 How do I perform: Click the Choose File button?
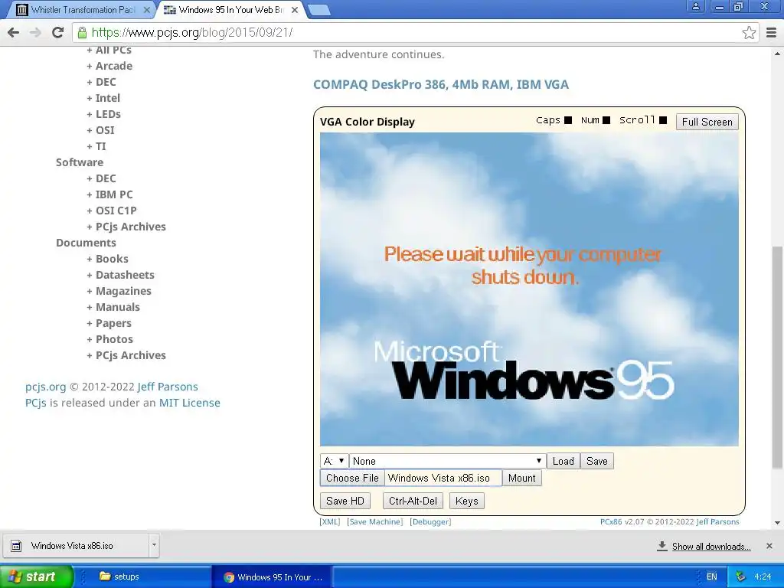(352, 478)
